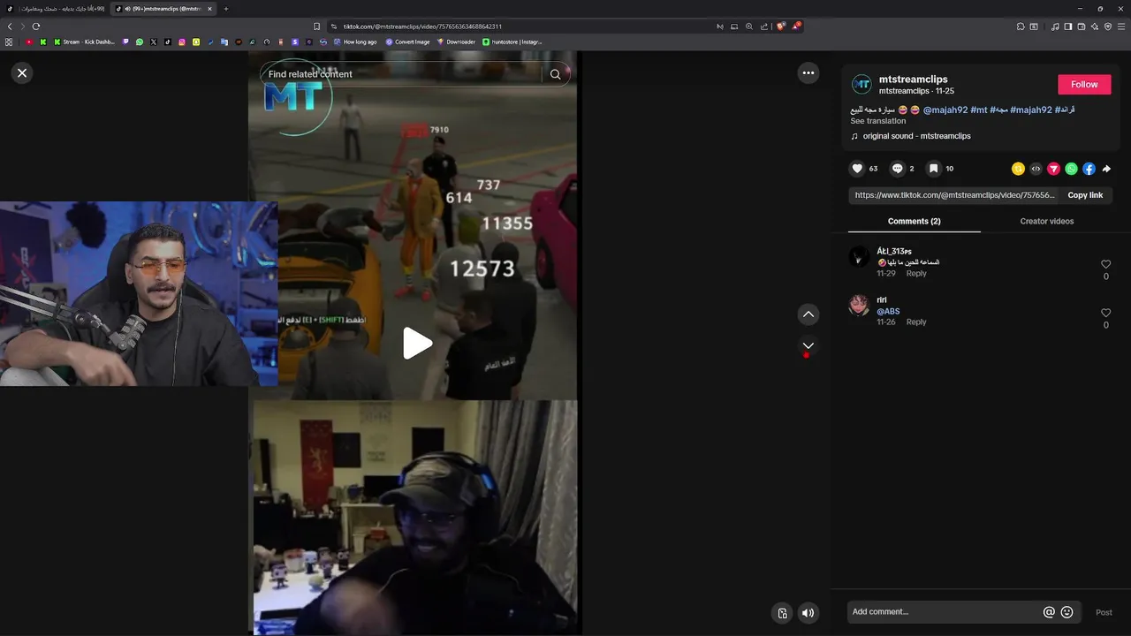This screenshot has width=1131, height=636.
Task: Share the video to WhatsApp
Action: pos(1071,169)
